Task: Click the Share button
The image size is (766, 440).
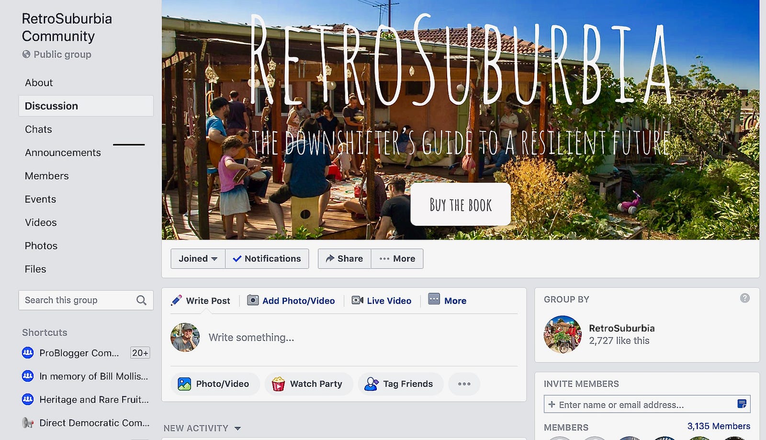Action: 345,259
